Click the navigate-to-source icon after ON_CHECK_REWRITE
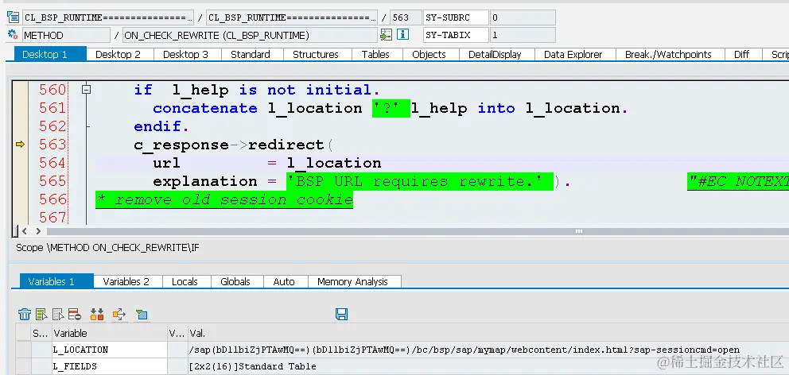 point(386,35)
